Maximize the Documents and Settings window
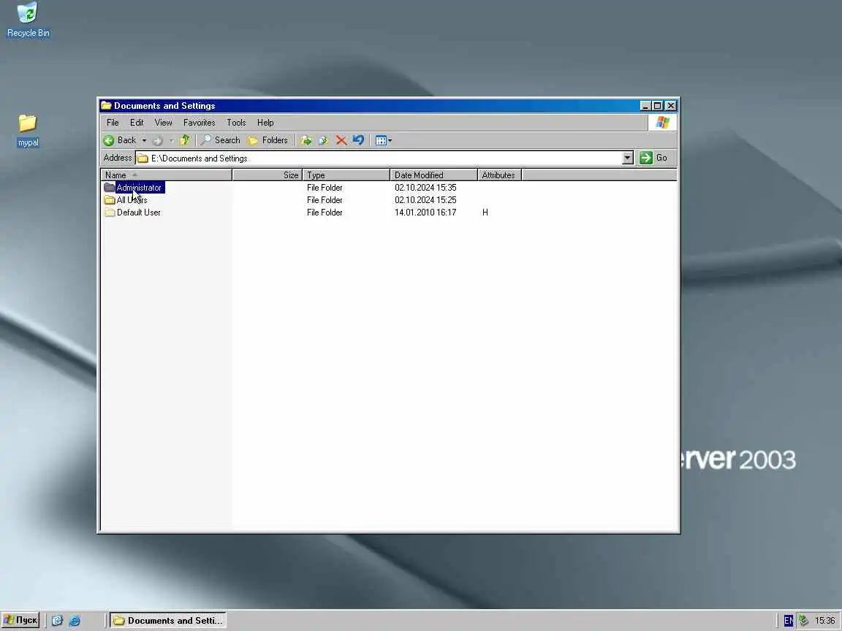Image resolution: width=842 pixels, height=631 pixels. [x=657, y=106]
